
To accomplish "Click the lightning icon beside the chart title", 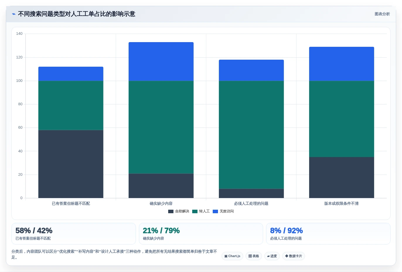I will [x=14, y=14].
